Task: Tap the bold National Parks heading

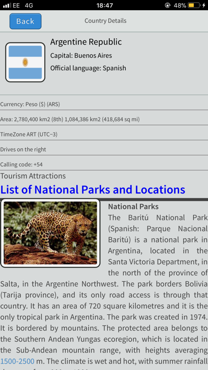Action: (133, 206)
